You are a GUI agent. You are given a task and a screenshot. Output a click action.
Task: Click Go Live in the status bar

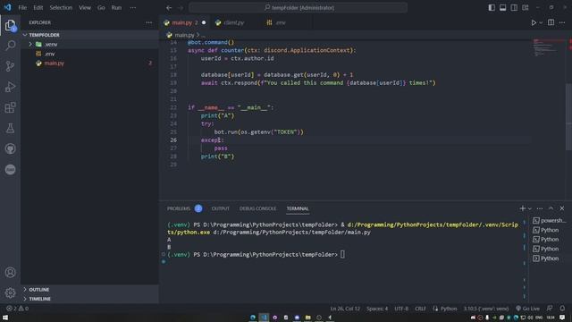[x=527, y=309]
